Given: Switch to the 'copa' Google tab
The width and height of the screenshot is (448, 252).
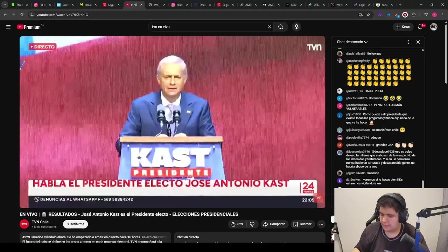Looking at the screenshot, I should pos(384,5).
